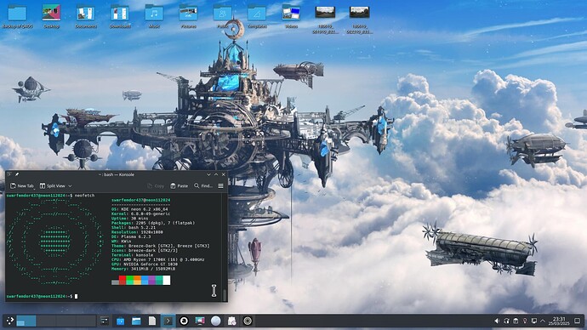Toggle Show Desktop at panel end
Image resolution: width=587 pixels, height=330 pixels.
pyautogui.click(x=578, y=321)
